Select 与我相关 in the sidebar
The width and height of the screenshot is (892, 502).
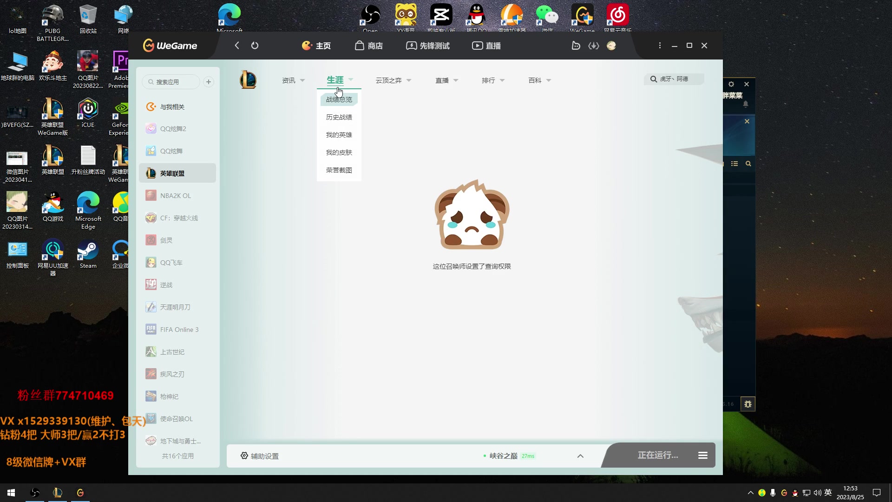177,107
